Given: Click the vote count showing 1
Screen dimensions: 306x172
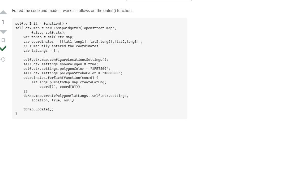Looking at the screenshot, I should click(3, 22).
